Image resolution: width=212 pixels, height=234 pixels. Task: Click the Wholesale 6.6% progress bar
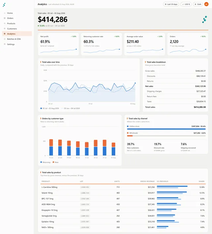(166, 136)
